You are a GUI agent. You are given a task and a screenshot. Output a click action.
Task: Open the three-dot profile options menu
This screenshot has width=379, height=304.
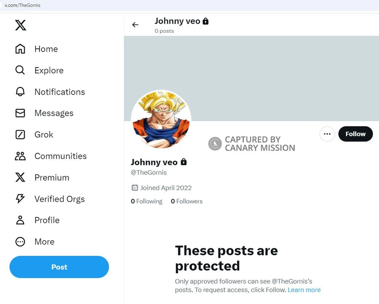point(327,134)
